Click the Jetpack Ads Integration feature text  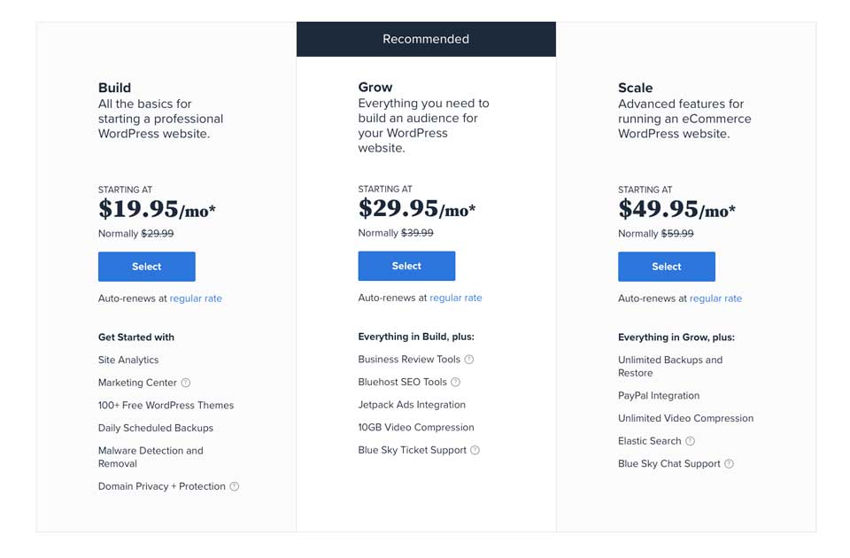coord(412,405)
